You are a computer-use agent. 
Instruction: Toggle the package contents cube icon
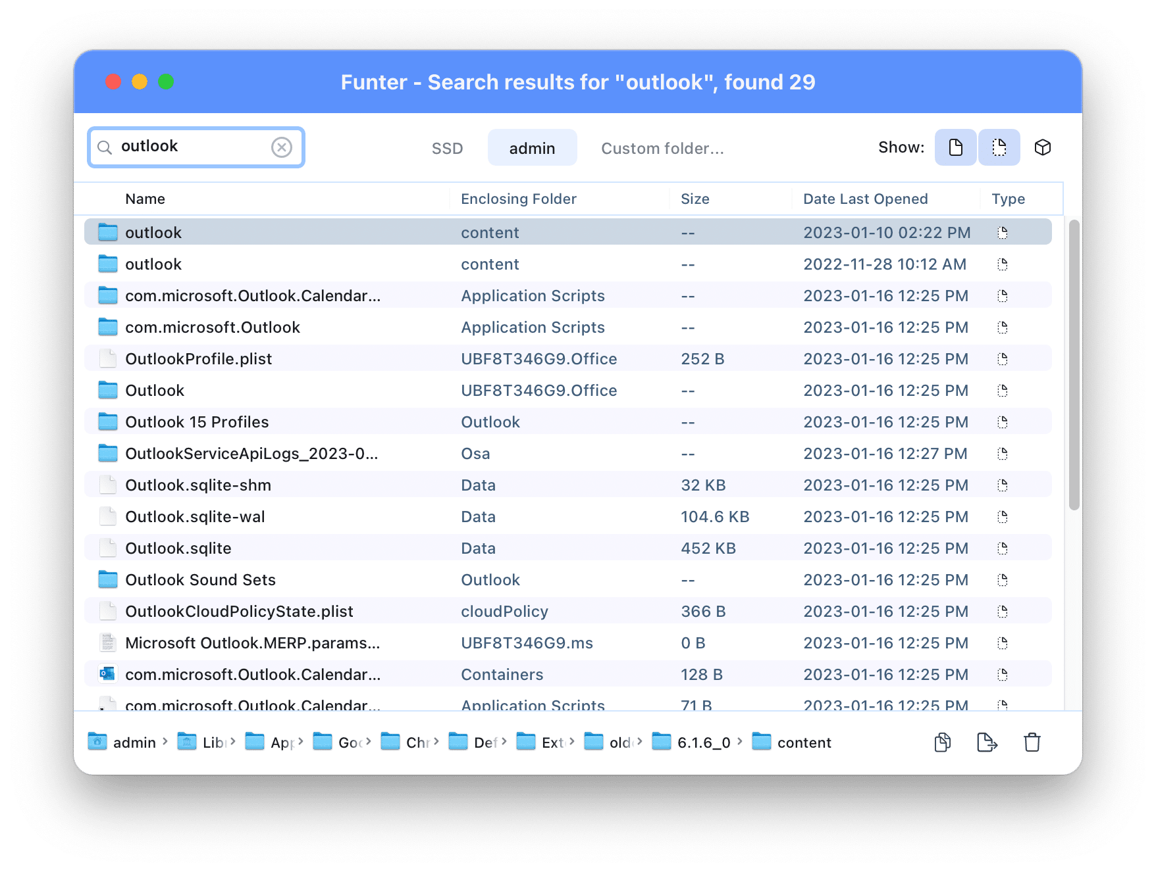[x=1043, y=147]
